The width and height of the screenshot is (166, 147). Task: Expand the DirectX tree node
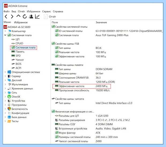pyautogui.click(x=5, y=97)
